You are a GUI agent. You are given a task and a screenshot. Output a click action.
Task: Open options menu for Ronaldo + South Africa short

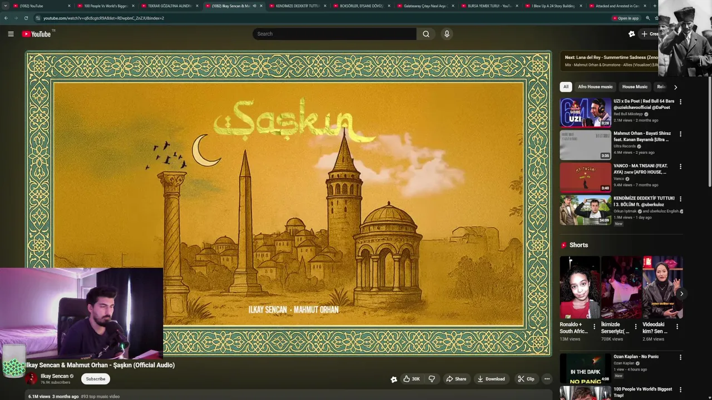click(x=594, y=327)
